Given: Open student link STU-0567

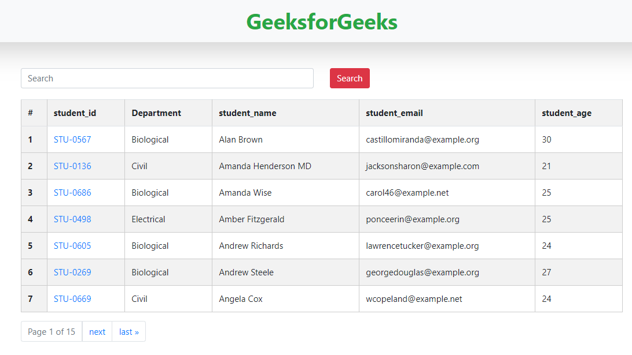Looking at the screenshot, I should point(72,140).
